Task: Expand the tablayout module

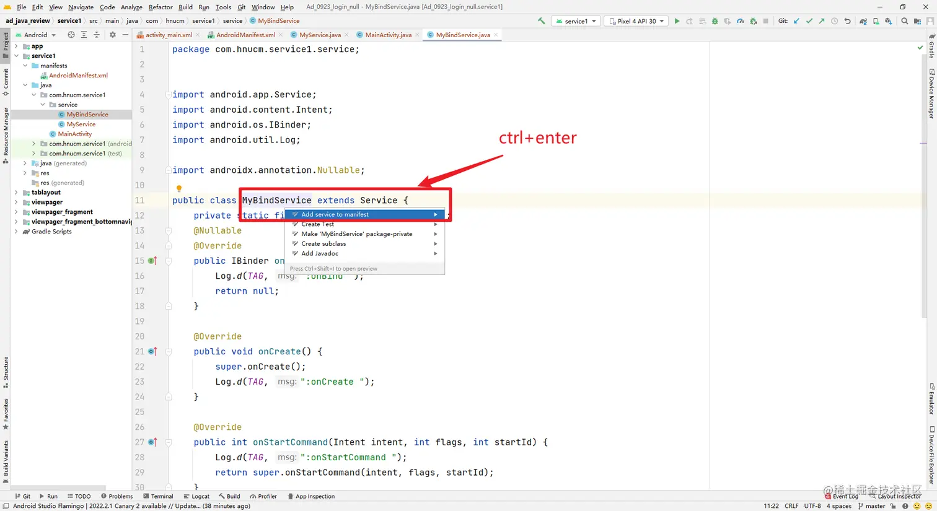Action: tap(16, 193)
